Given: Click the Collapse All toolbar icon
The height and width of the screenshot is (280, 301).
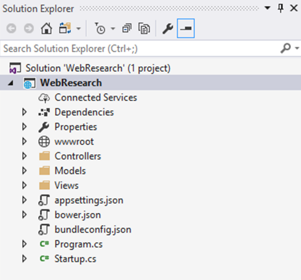Looking at the screenshot, I should pos(127,28).
